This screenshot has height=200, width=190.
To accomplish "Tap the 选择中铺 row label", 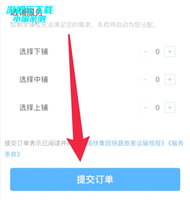I will (x=34, y=79).
